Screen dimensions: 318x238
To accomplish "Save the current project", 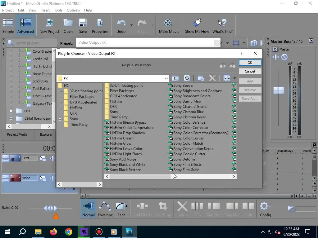I will [83, 26].
